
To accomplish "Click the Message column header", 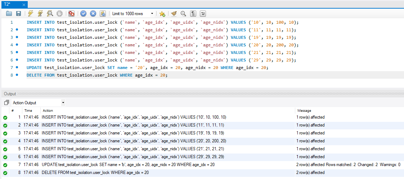I will pyautogui.click(x=304, y=111).
